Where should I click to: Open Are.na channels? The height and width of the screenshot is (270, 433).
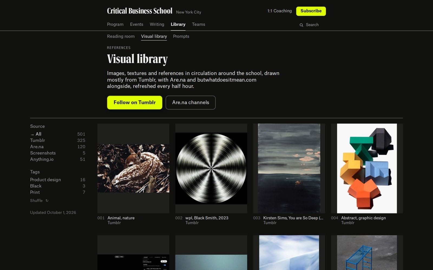191,103
